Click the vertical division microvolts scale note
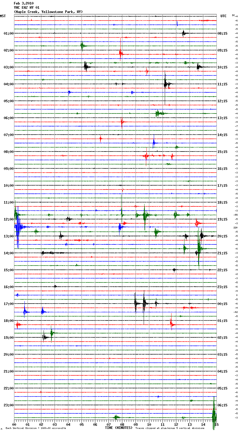The image size is (239, 432). tap(36, 428)
